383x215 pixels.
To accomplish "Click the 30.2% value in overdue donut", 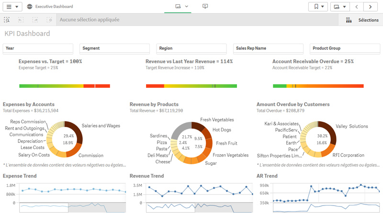I will [x=322, y=136].
